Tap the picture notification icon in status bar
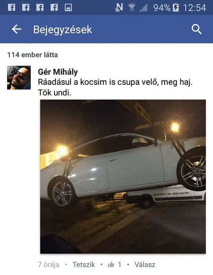This screenshot has width=213, height=275. click(x=68, y=8)
